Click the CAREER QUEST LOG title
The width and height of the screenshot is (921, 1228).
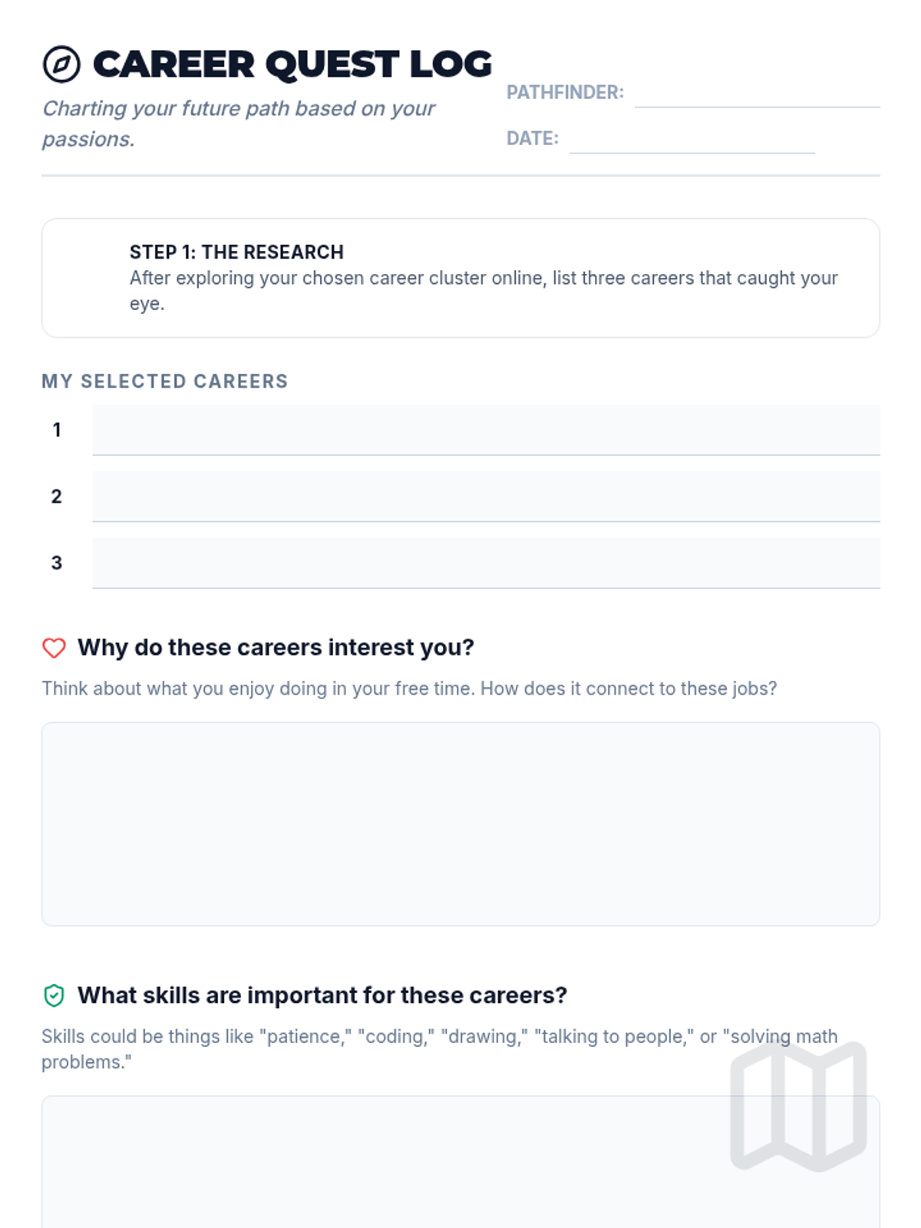click(x=292, y=64)
